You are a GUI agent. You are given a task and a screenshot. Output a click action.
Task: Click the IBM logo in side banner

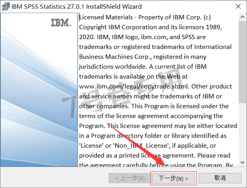click(61, 23)
